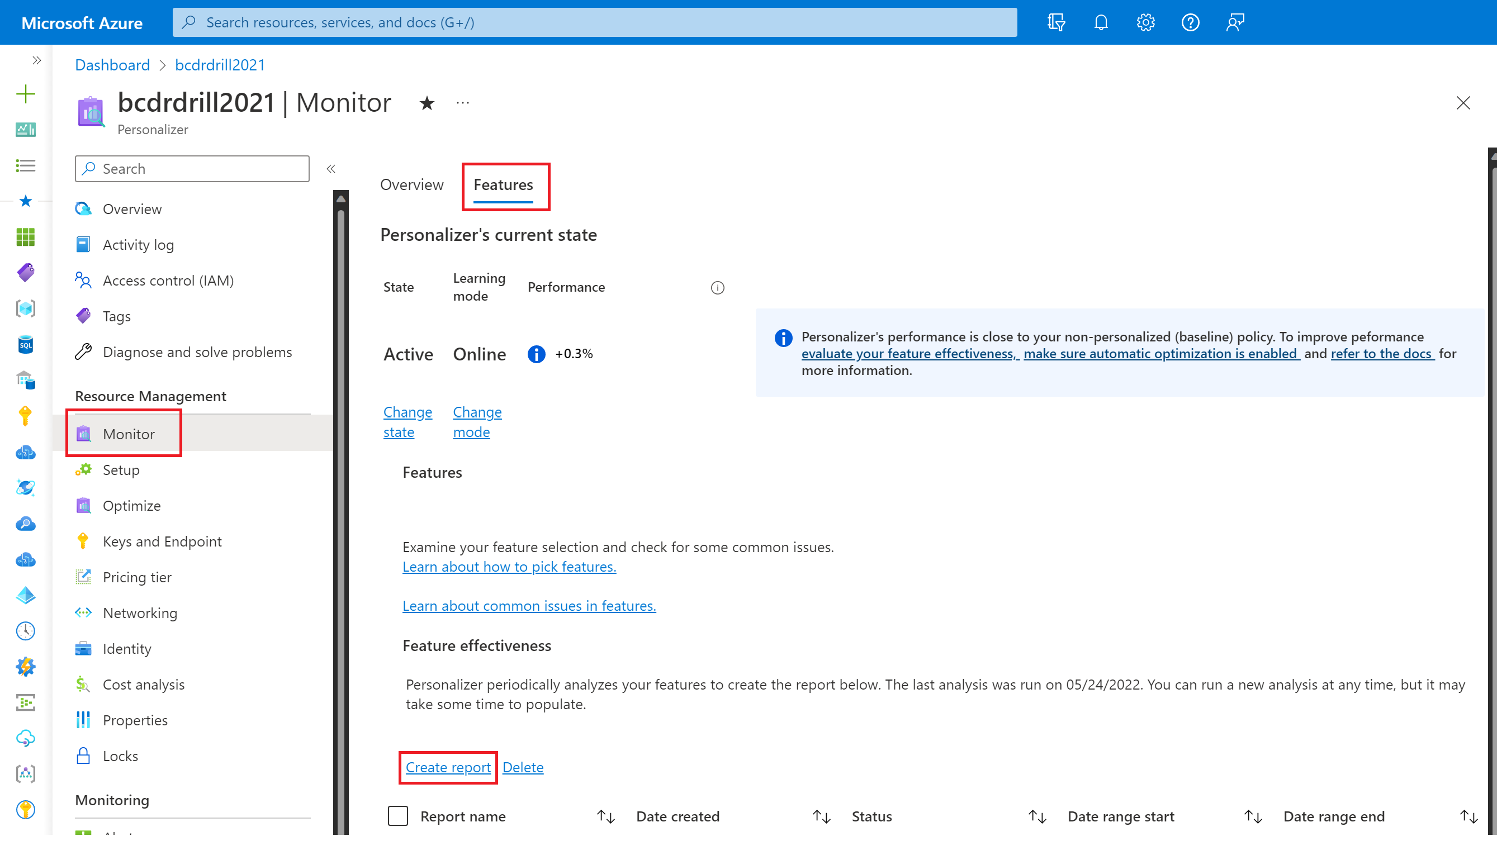The height and width of the screenshot is (841, 1497).
Task: Click the Tags icon in sidebar
Action: tap(86, 316)
